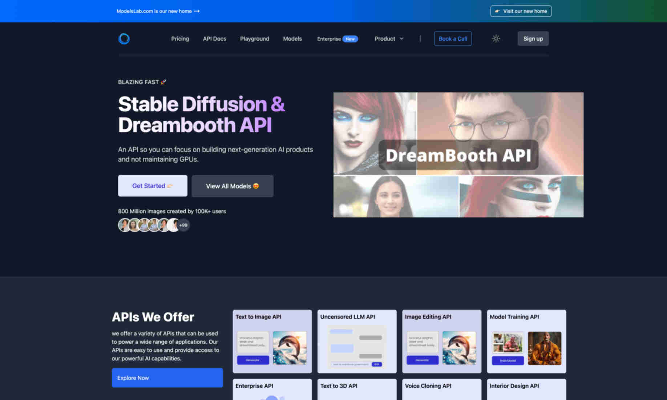Open the Text to 3D API card

coord(357,389)
